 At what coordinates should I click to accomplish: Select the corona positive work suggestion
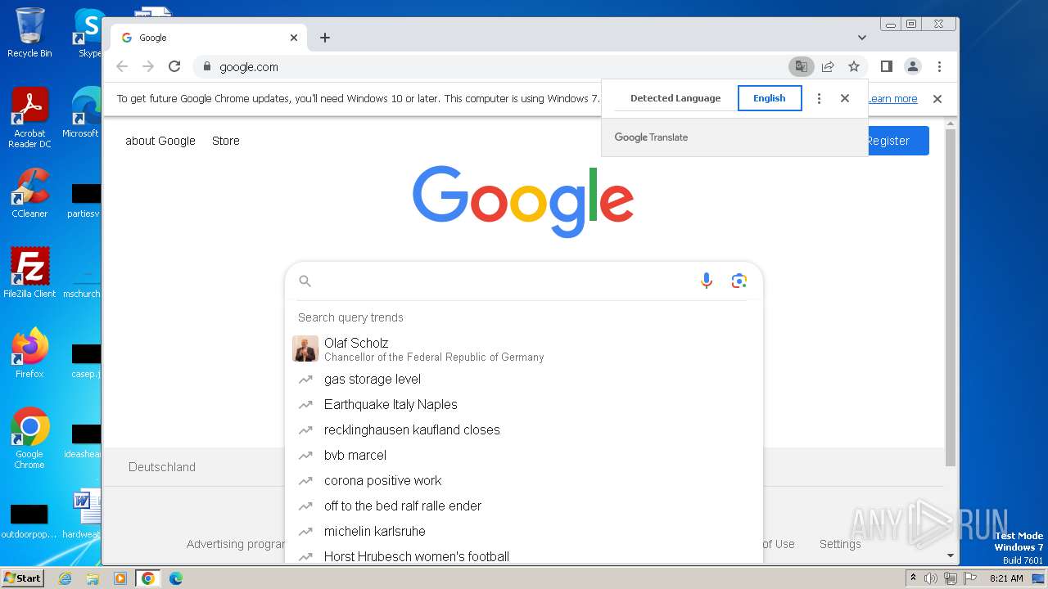click(524, 480)
